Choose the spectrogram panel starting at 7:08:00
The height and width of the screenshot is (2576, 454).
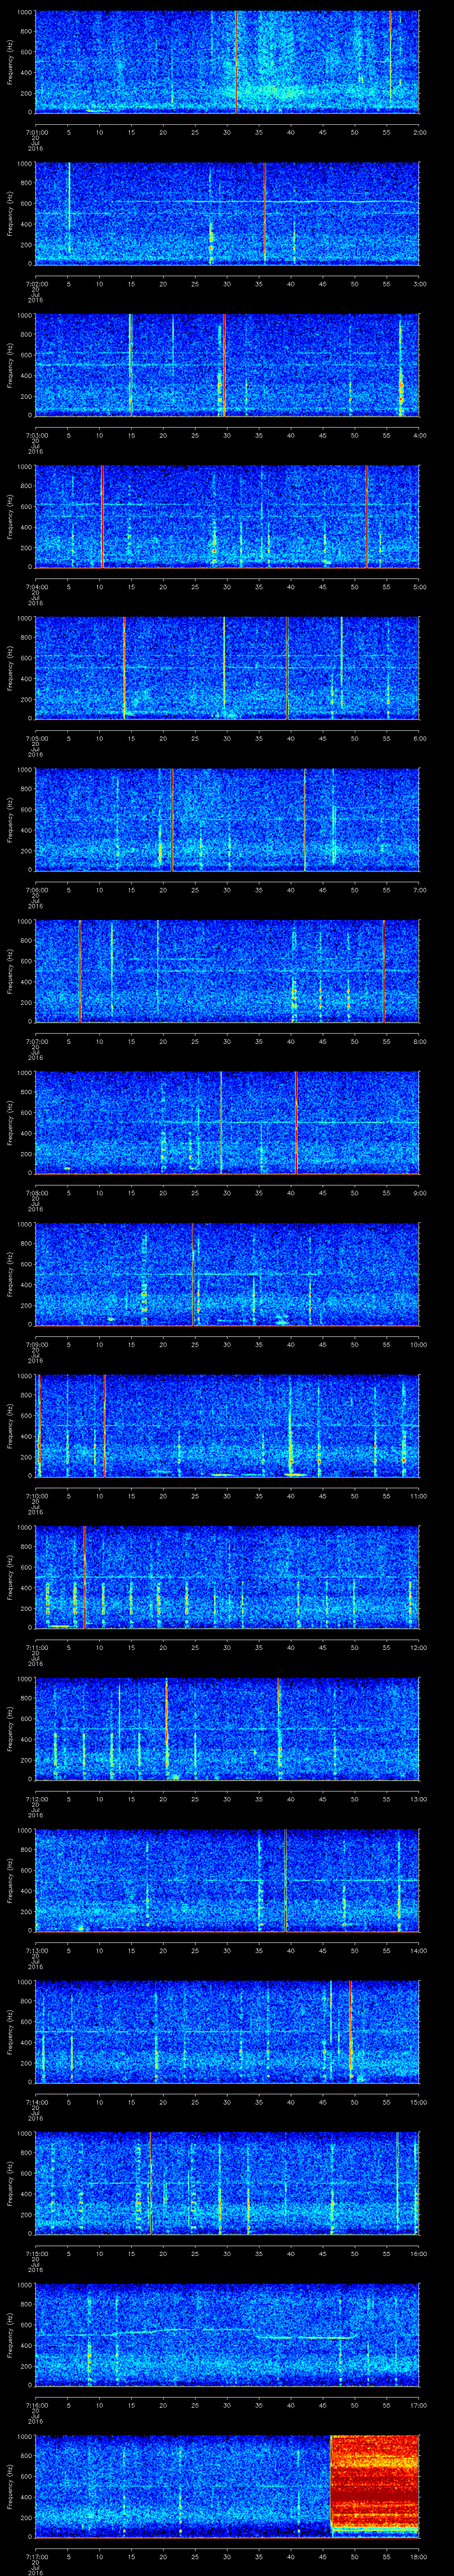pos(227,1122)
